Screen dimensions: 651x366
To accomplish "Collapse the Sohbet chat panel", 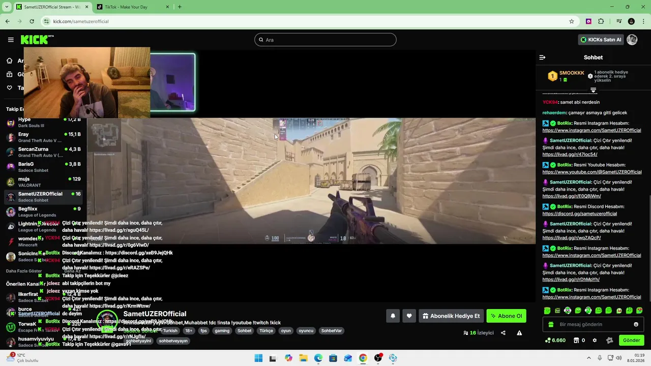I will pos(542,57).
